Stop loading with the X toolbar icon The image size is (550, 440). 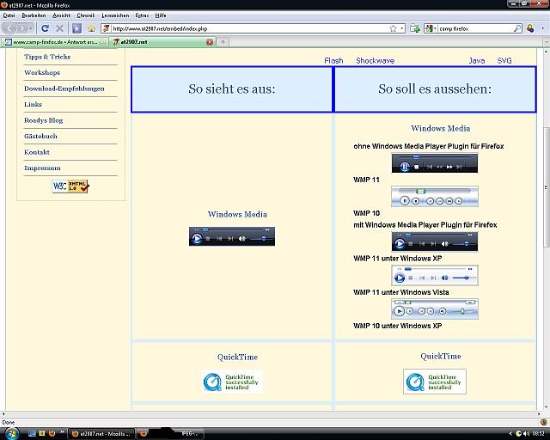pos(59,28)
